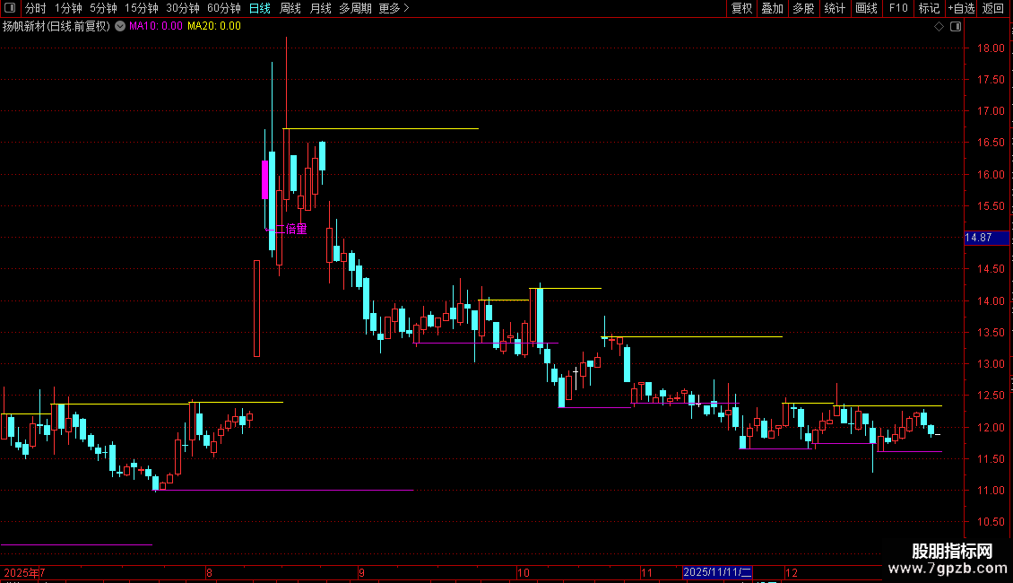This screenshot has width=1013, height=583.
Task: Select the 日线 daily chart tab
Action: coord(260,8)
